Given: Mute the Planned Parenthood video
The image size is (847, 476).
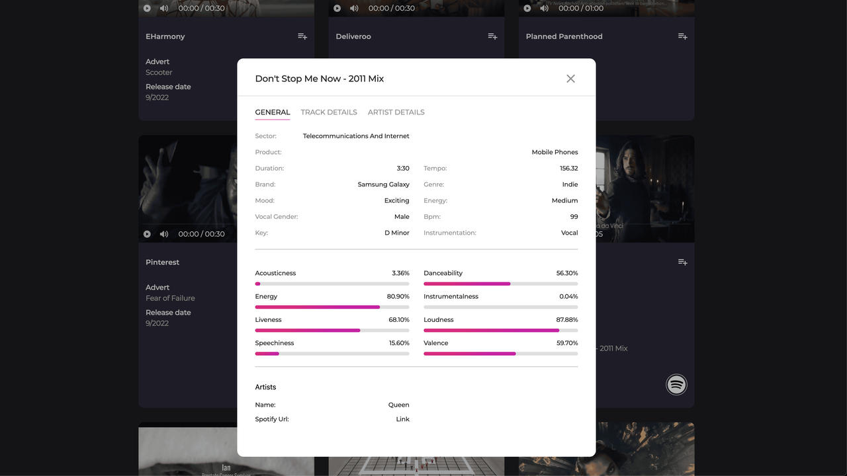Looking at the screenshot, I should pos(544,9).
